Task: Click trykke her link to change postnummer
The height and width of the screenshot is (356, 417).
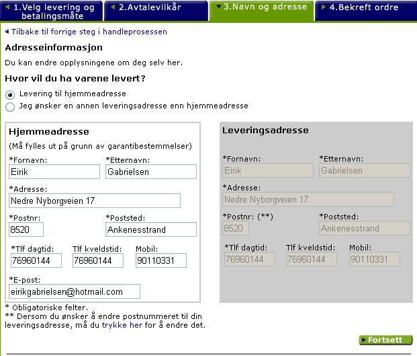Action: pos(122,325)
